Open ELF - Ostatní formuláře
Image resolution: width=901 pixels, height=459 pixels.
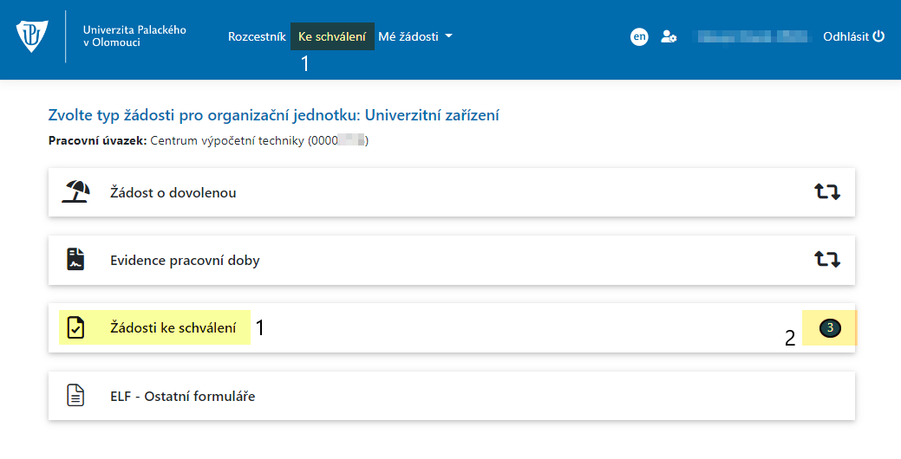tap(452, 395)
